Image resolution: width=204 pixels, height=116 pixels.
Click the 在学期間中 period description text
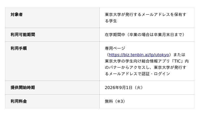click(115, 35)
